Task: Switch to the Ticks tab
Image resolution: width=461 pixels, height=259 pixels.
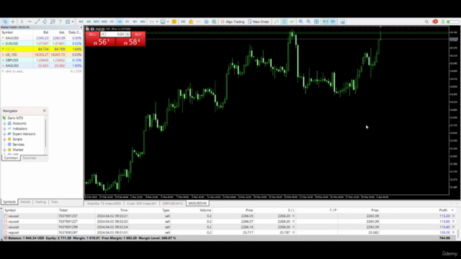Action: pyautogui.click(x=55, y=202)
